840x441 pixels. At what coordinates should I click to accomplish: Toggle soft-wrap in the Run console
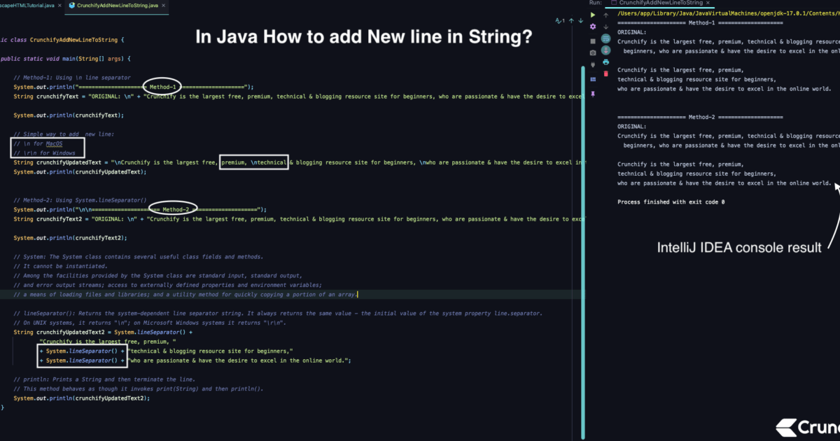point(605,38)
